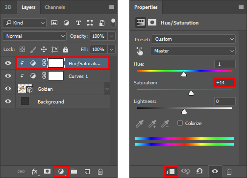Click the Hue value field
The width and height of the screenshot is (247, 178).
(x=225, y=64)
